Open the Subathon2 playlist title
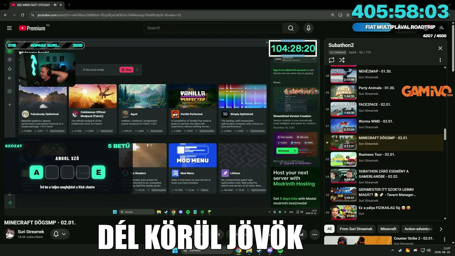 click(x=341, y=45)
